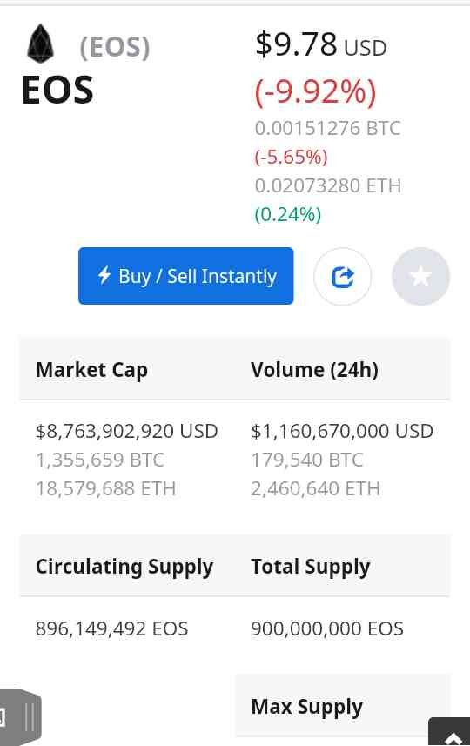Image resolution: width=470 pixels, height=746 pixels.
Task: Click the $9.78 USD price
Action: 321,44
